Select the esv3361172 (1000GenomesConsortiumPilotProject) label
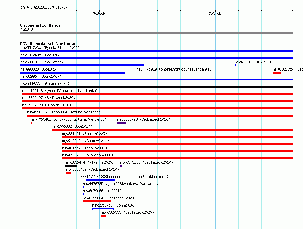The height and width of the screenshot is (229, 303). 121,177
